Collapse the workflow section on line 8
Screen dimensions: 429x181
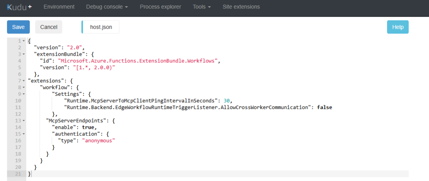coord(24,87)
